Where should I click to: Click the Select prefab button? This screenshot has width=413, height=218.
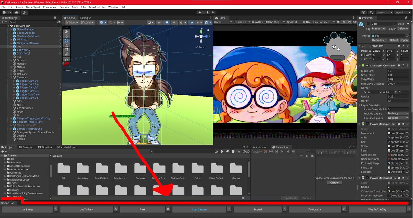[394, 40]
